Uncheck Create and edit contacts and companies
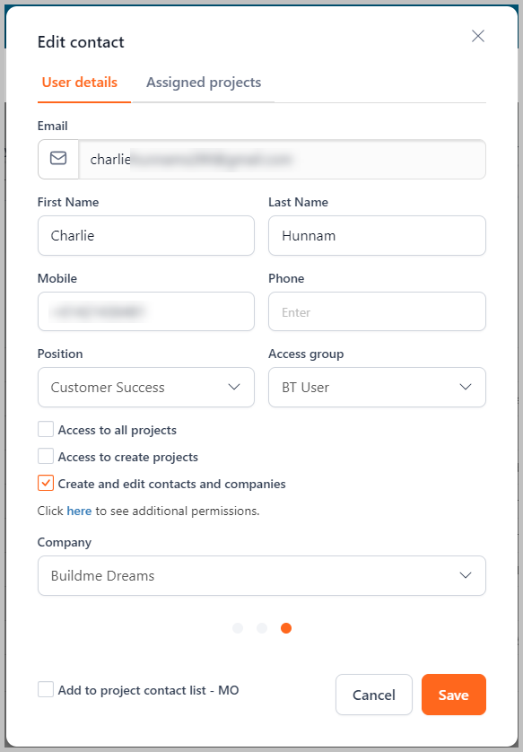 click(46, 483)
